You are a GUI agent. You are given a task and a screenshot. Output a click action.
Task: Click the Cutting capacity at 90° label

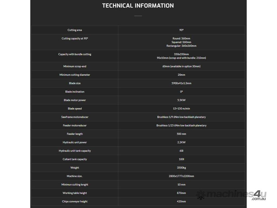(75, 38)
